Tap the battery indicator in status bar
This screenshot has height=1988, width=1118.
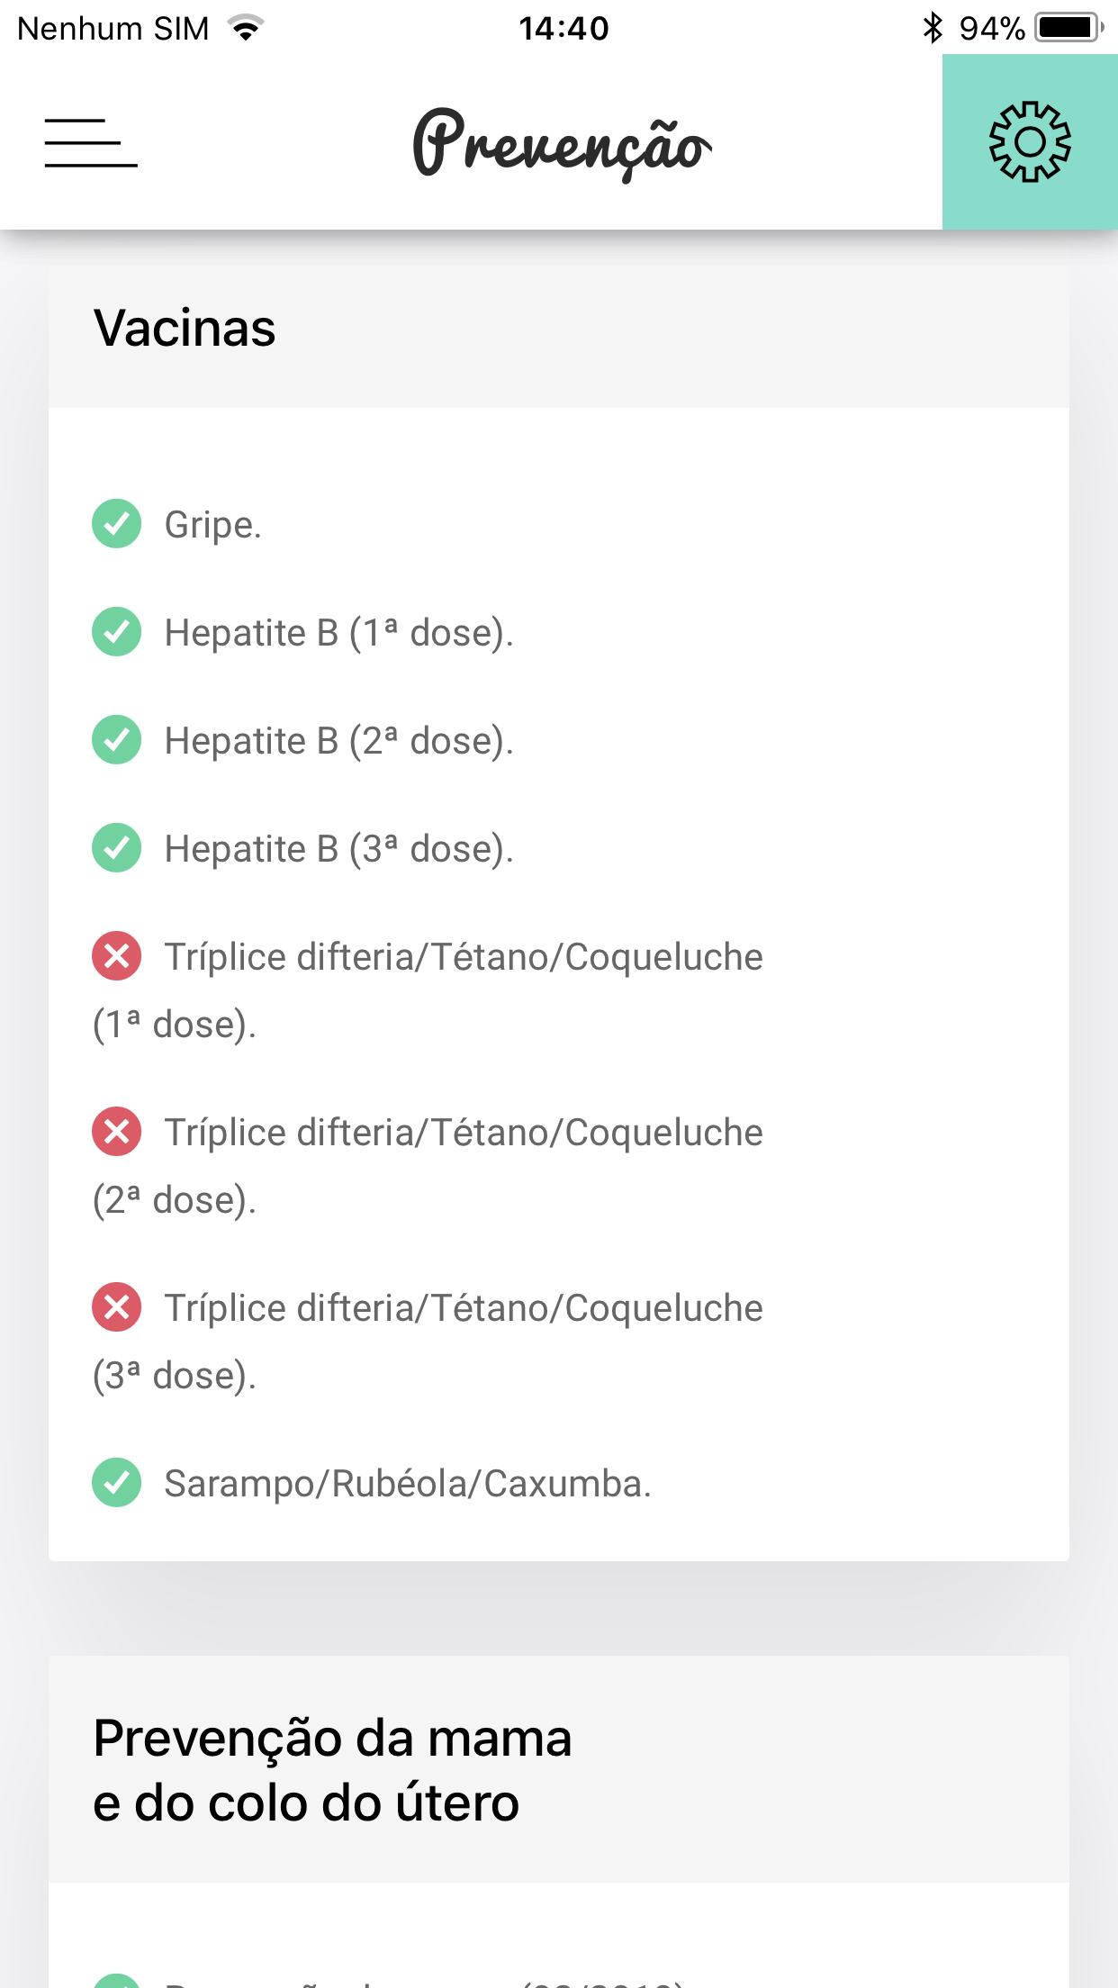point(1069,28)
